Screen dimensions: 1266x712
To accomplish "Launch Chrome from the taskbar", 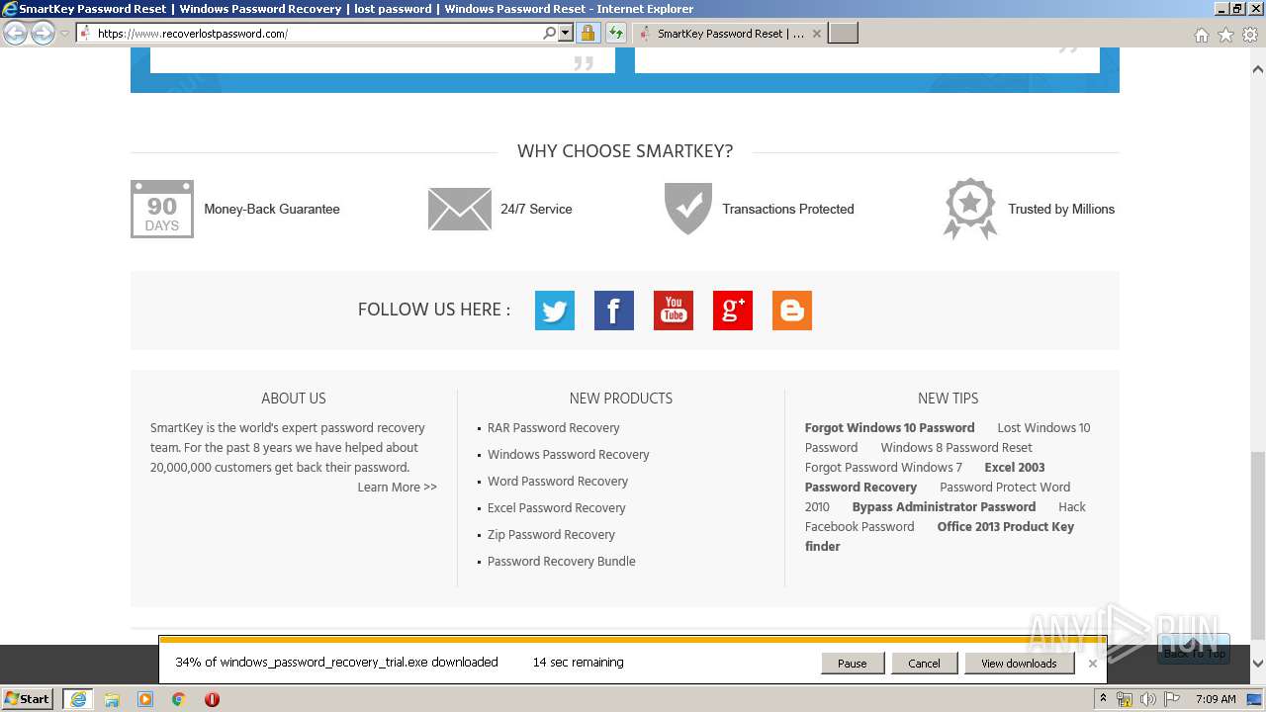I will (178, 699).
